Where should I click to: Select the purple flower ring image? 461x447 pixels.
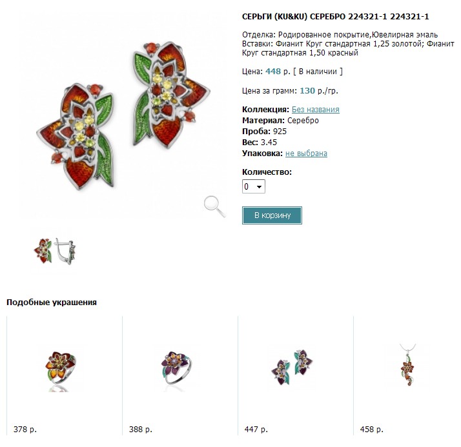coord(178,368)
